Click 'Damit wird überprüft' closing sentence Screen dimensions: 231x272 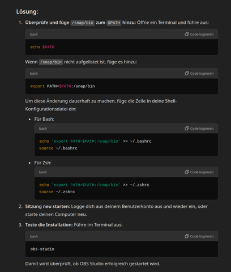93,263
